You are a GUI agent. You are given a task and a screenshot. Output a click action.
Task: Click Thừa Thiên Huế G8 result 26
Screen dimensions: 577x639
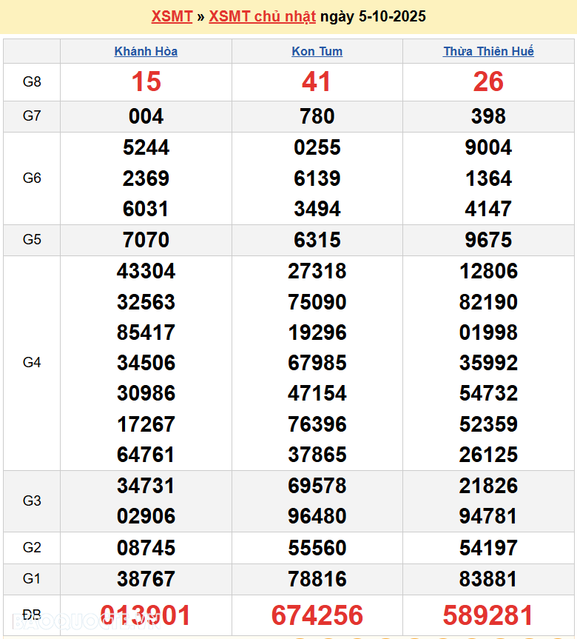click(488, 81)
